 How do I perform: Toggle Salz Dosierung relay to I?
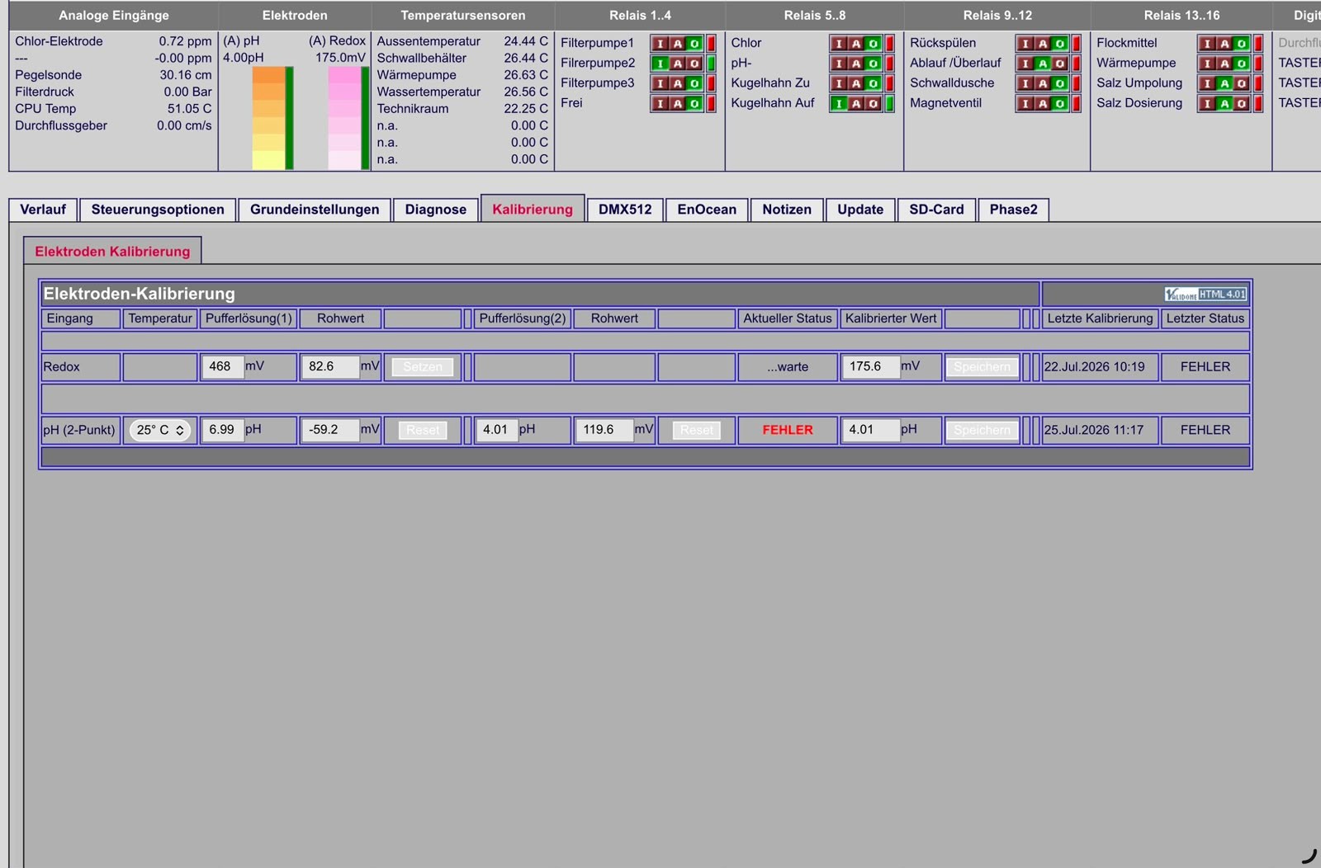1208,104
